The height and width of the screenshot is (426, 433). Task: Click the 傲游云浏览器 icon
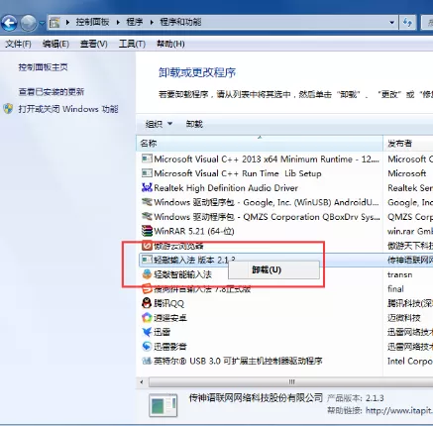point(147,246)
